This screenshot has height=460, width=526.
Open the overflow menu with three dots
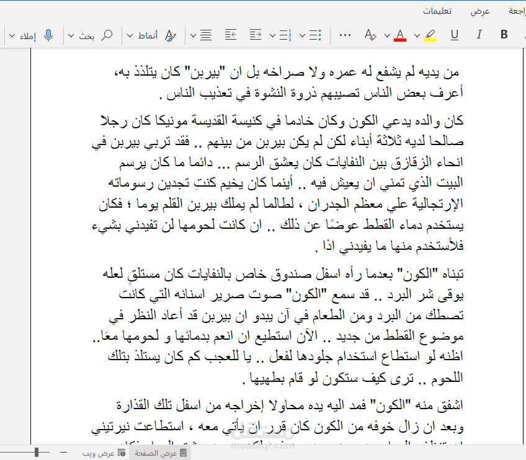click(345, 35)
